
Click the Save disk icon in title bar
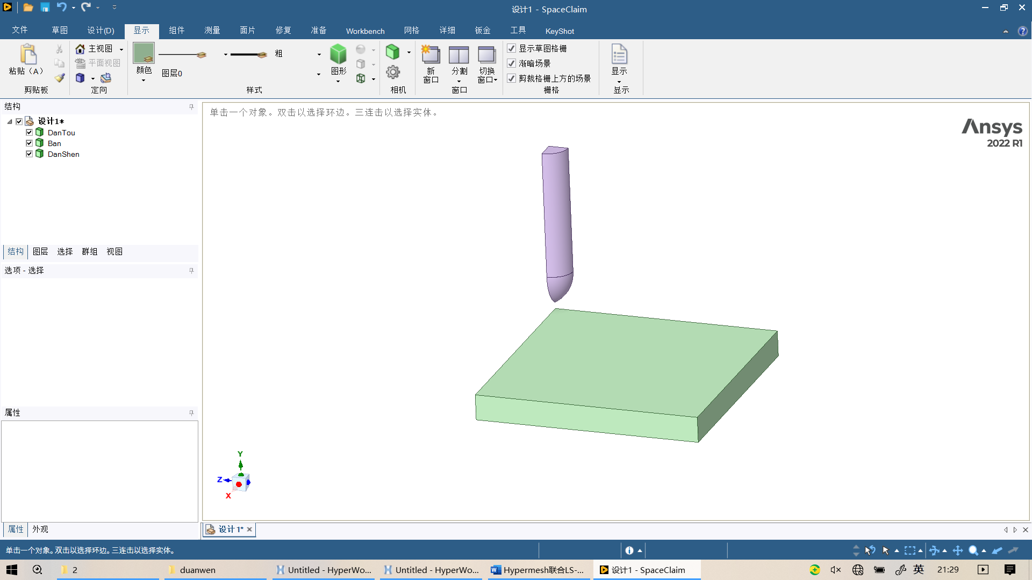[x=45, y=8]
